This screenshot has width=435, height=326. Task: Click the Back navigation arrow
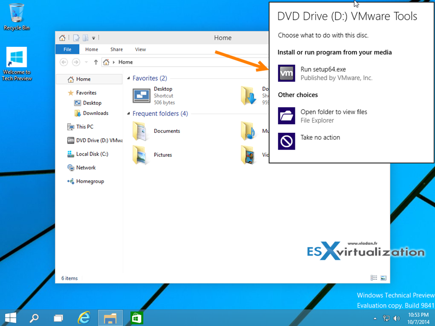click(x=64, y=62)
